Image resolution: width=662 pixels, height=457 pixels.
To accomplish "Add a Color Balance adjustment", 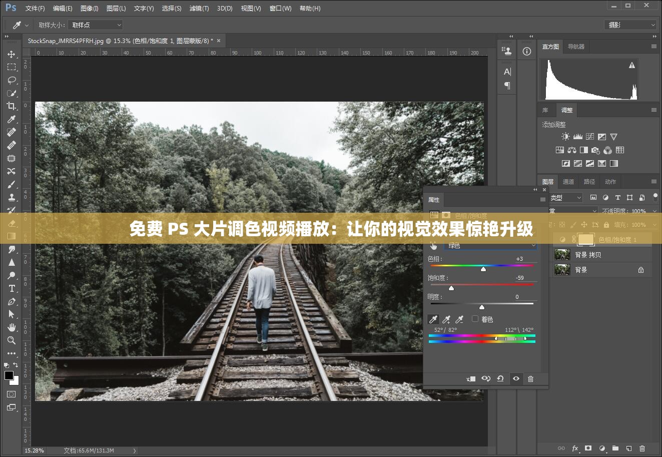I will (572, 150).
